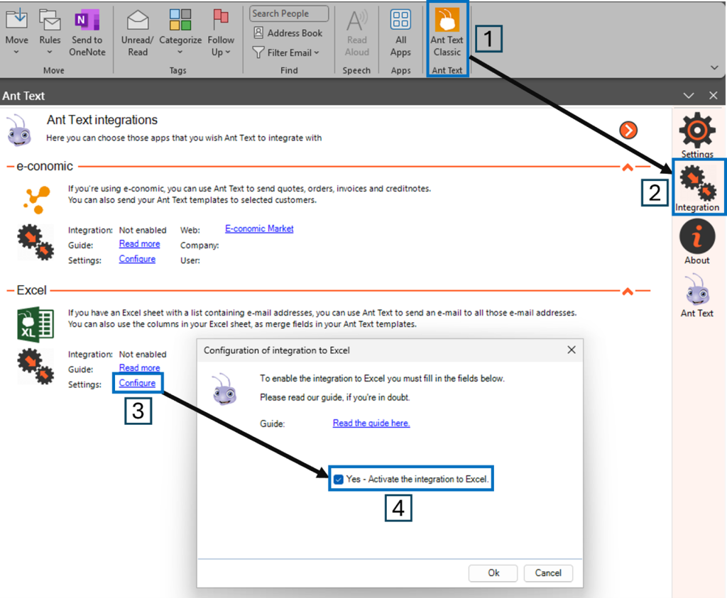727x598 pixels.
Task: Click Configure link under Excel settings
Action: 137,383
